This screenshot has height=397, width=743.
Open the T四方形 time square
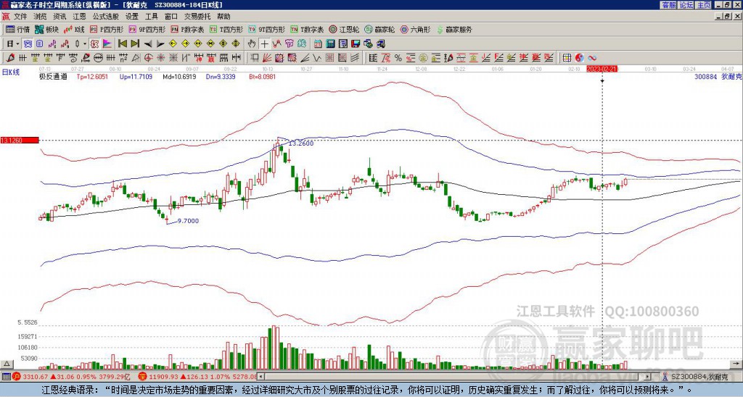tap(226, 29)
